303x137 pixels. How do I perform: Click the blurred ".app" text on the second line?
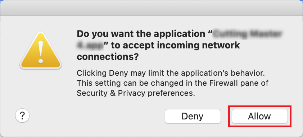coord(90,46)
